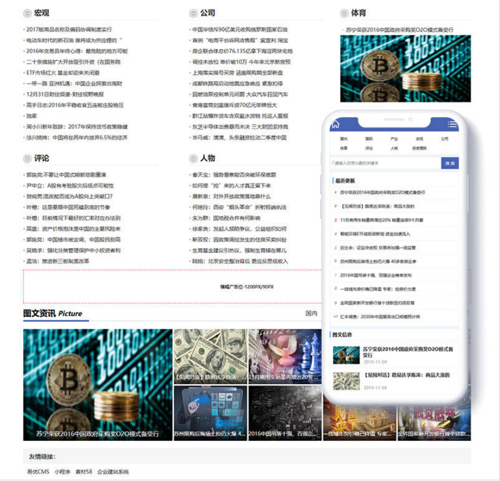500x481 pixels.
Task: Open the large Bitcoin picture news thumbnail
Action: (x=97, y=384)
